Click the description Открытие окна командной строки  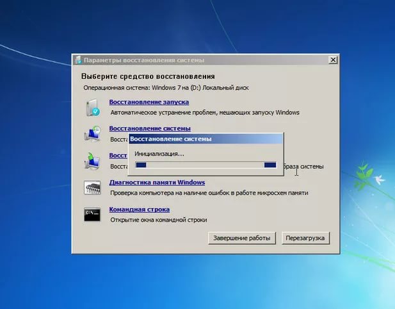159,220
